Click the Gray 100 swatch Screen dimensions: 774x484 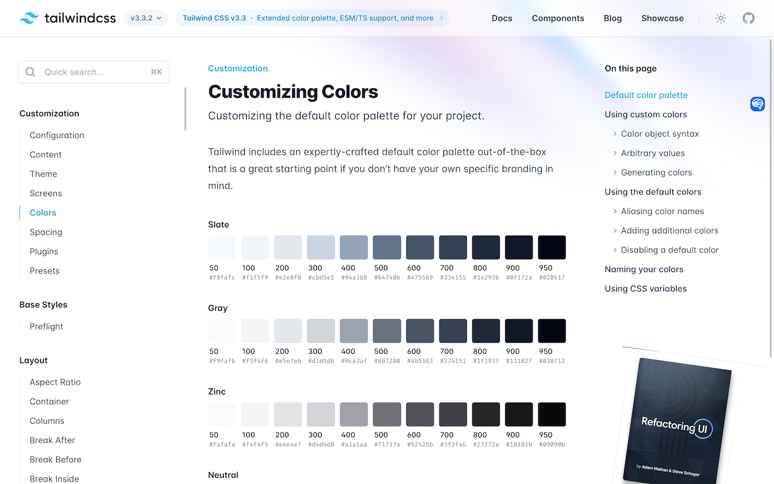255,331
